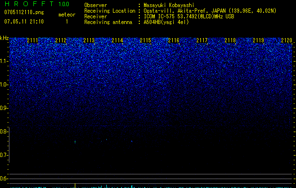Click the 2113 time marker
This screenshot has height=188, width=296.
(89, 40)
